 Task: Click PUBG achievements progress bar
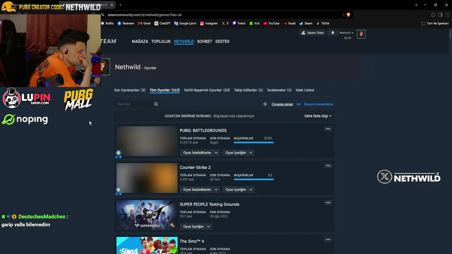point(254,143)
